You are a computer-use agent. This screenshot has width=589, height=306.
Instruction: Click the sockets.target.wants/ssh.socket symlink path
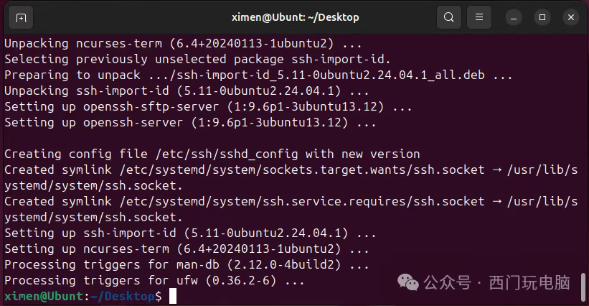tap(302, 170)
